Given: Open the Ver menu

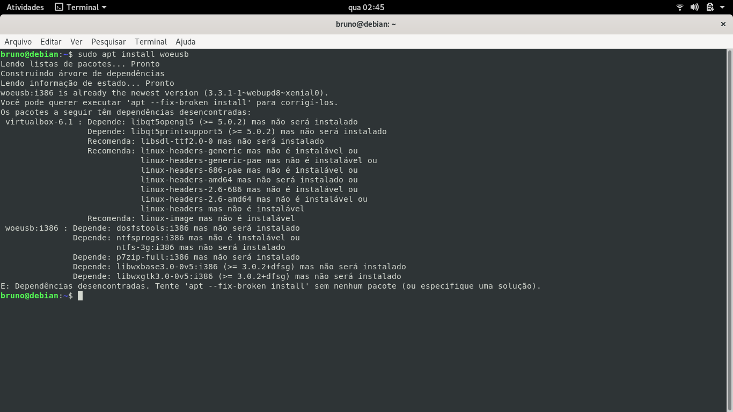Looking at the screenshot, I should tap(76, 42).
